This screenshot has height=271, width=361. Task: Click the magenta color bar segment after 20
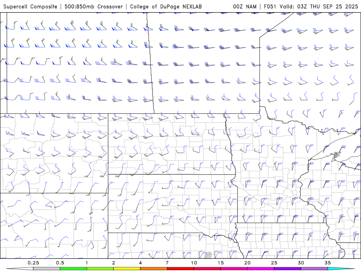click(x=261, y=269)
